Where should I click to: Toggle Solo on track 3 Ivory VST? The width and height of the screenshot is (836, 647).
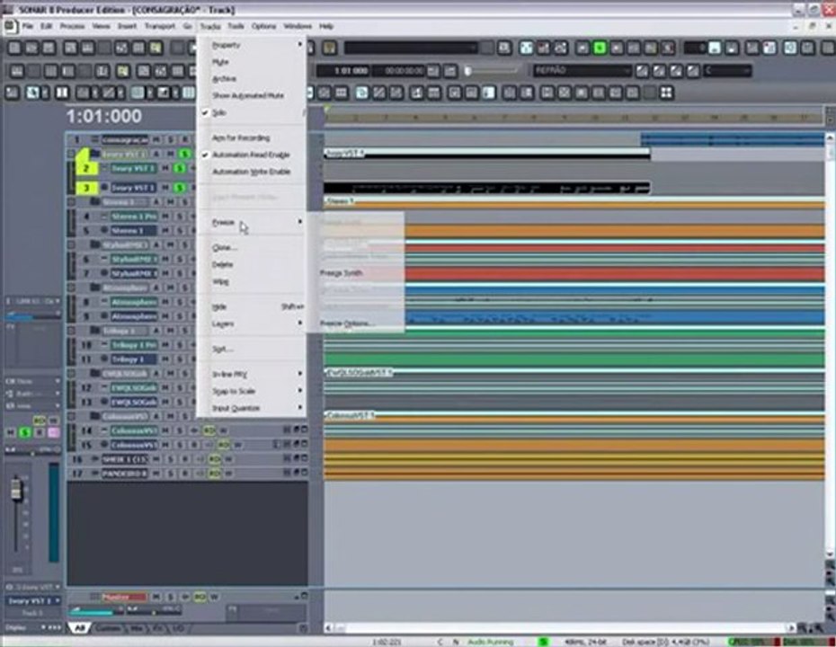180,188
